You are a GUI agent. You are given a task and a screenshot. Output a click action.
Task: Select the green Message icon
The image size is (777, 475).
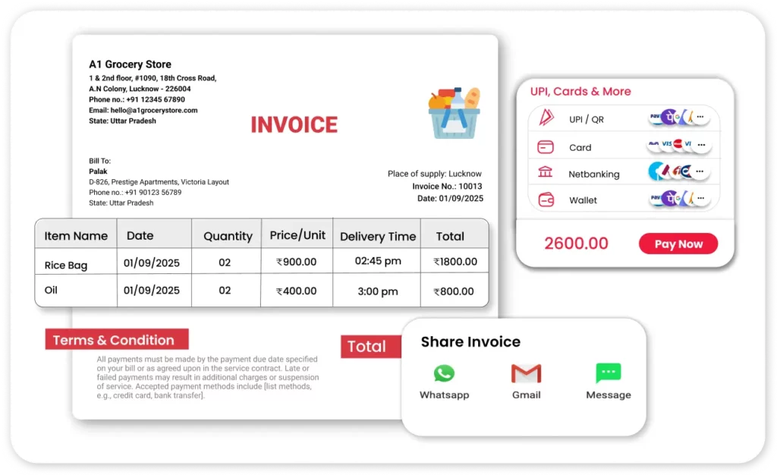click(608, 373)
